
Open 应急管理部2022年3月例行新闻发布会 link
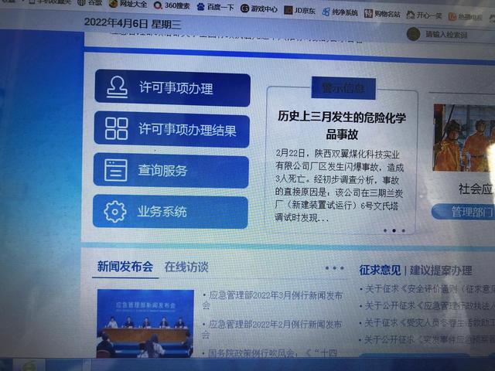pyautogui.click(x=272, y=300)
